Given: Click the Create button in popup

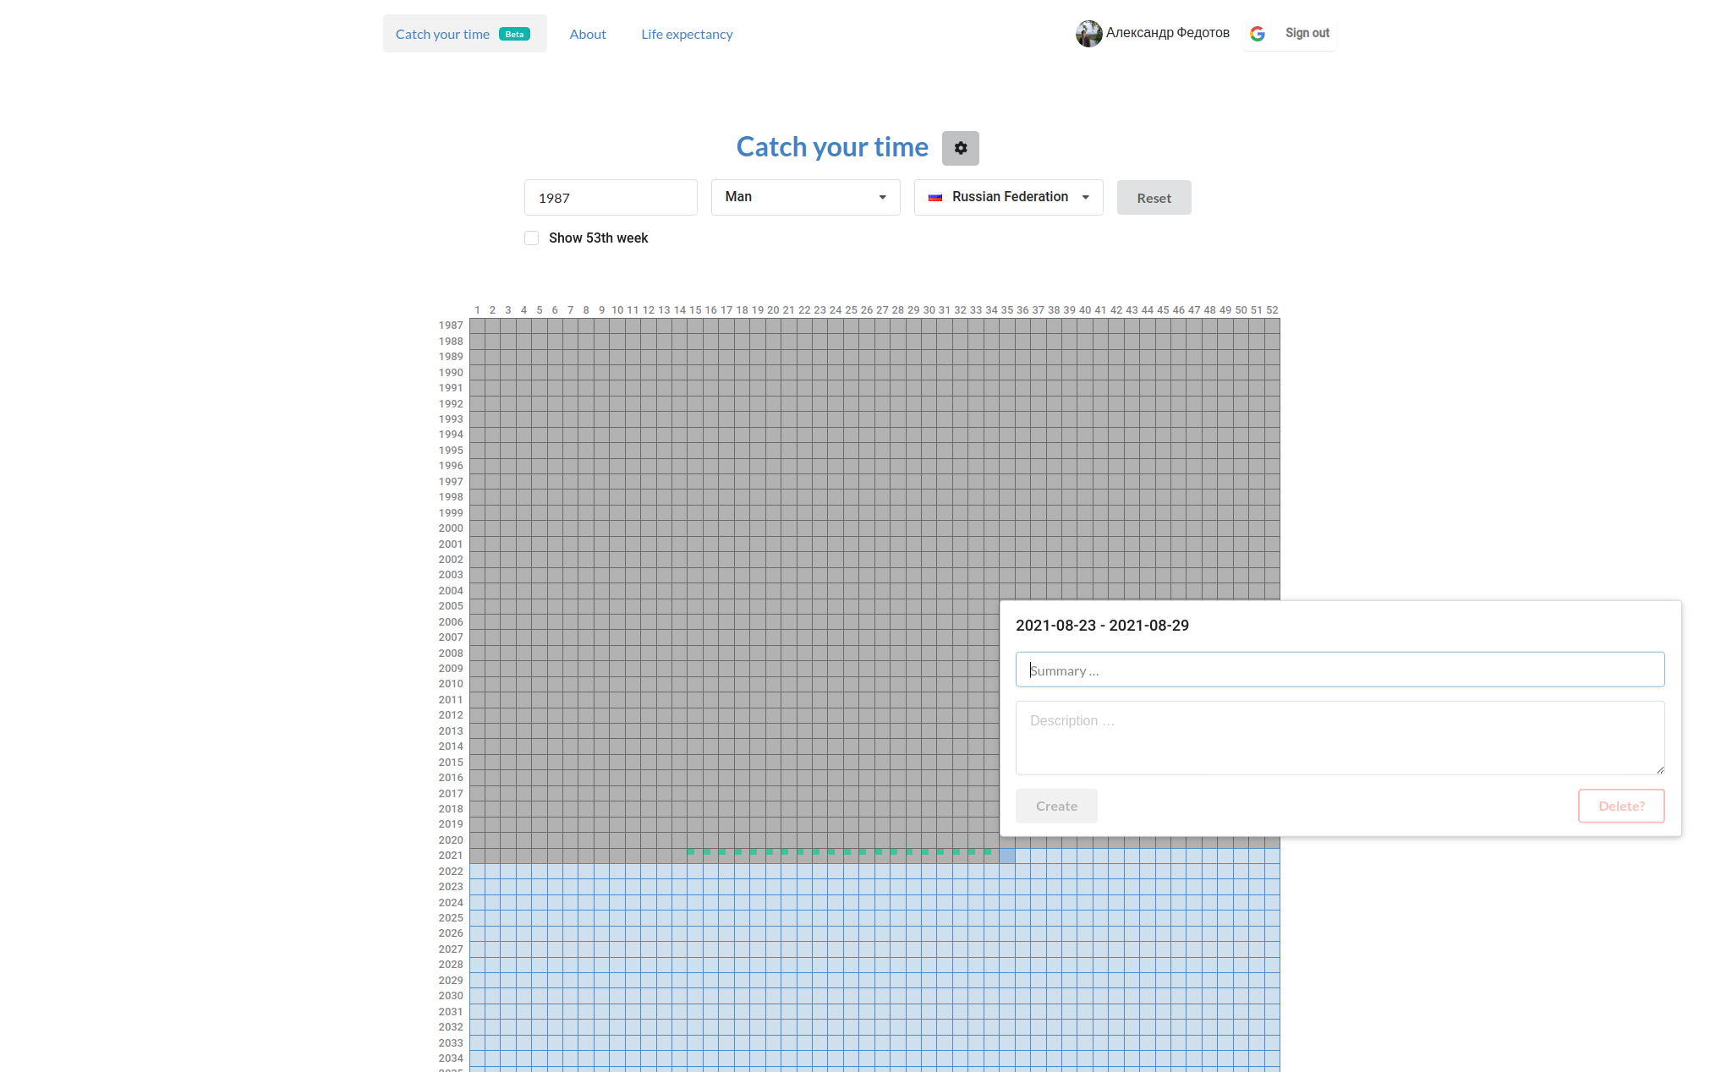Looking at the screenshot, I should coord(1056,806).
